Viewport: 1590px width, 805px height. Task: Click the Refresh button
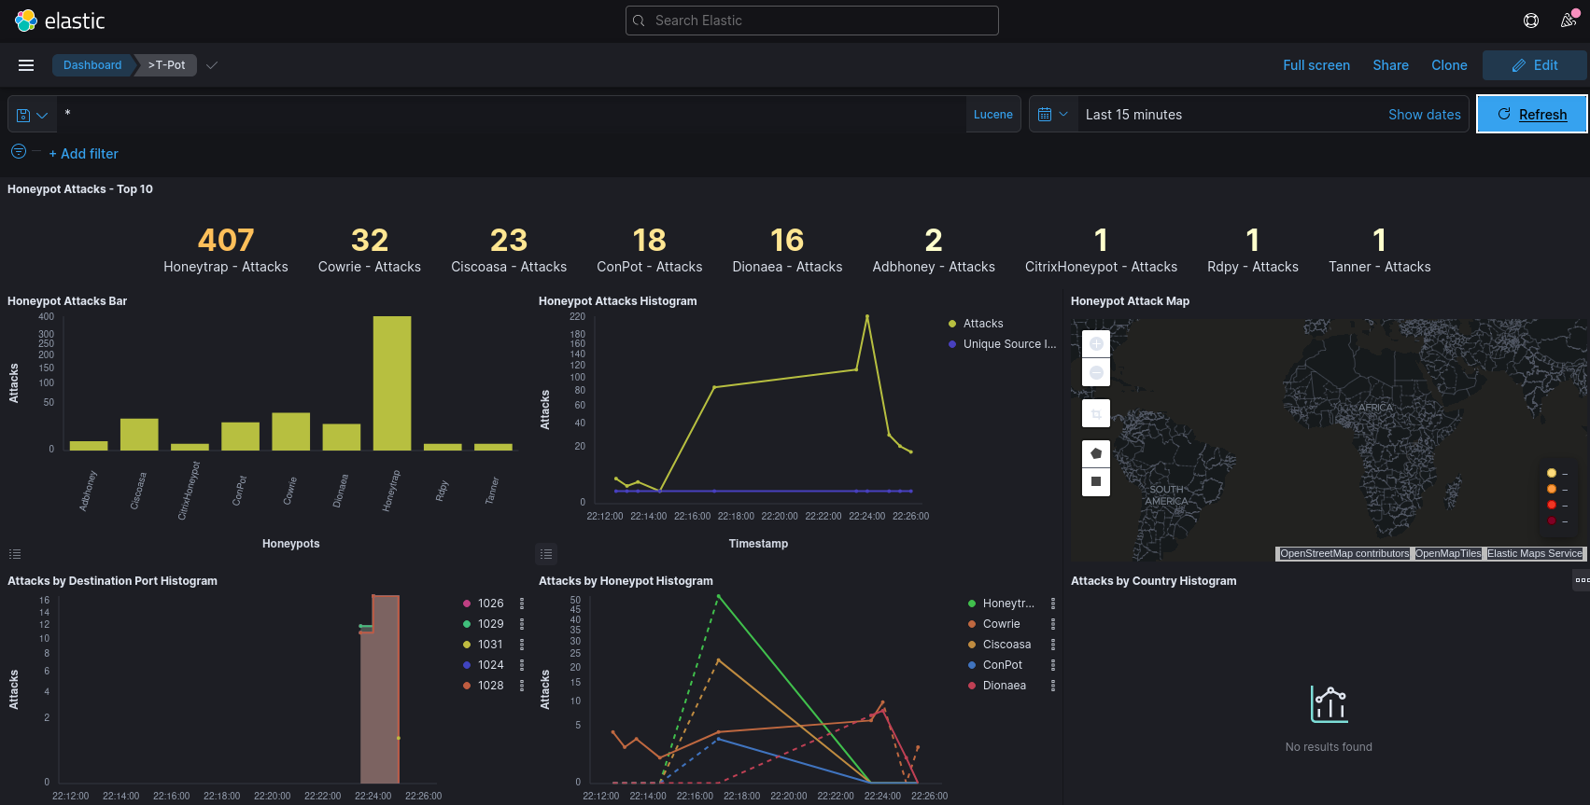click(x=1532, y=114)
